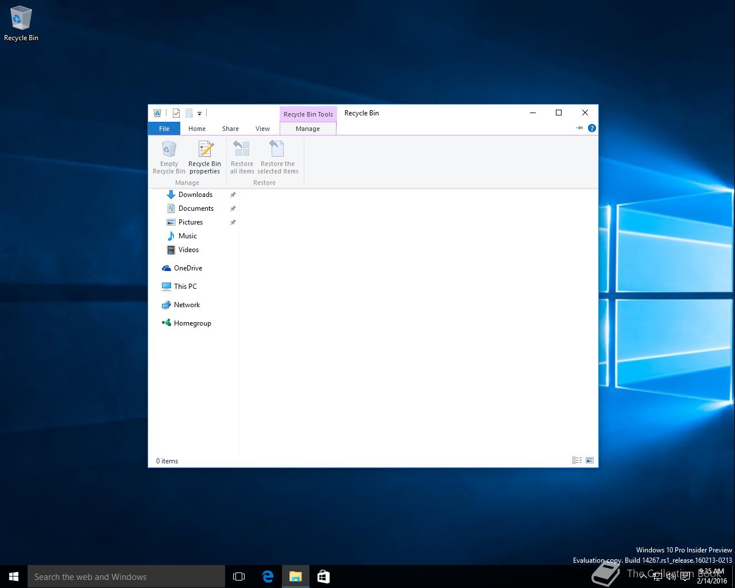This screenshot has height=588, width=735.
Task: Open Recycle Bin properties in ribbon
Action: pos(204,157)
